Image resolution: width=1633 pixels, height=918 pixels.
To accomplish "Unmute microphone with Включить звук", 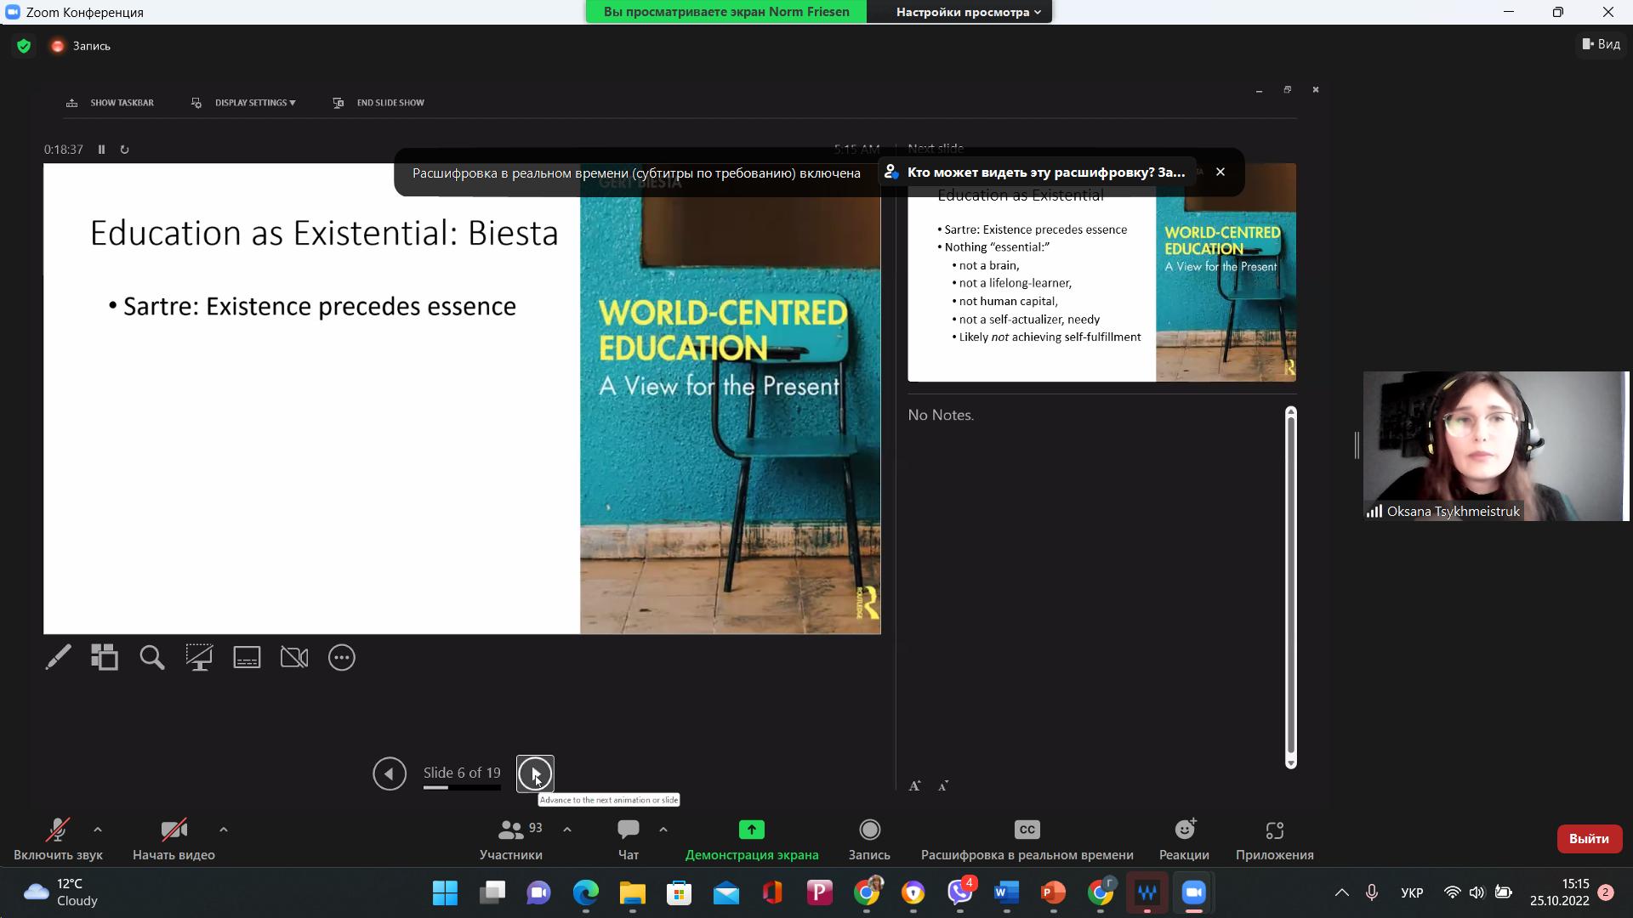I will [x=58, y=839].
